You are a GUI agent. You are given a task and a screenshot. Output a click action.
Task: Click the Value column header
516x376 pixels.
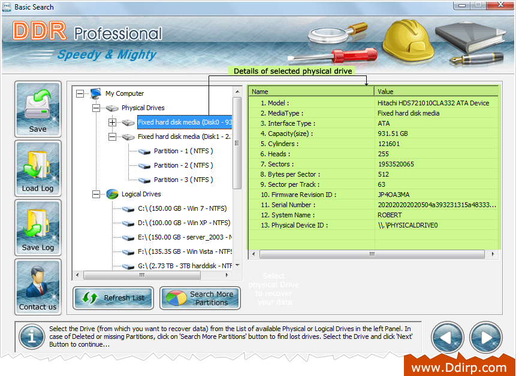(436, 92)
